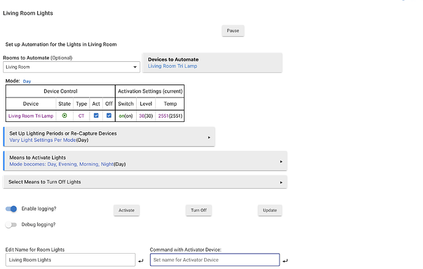Viewport: 423px width, 269px height.
Task: Click the Turn Off button
Action: (x=199, y=210)
